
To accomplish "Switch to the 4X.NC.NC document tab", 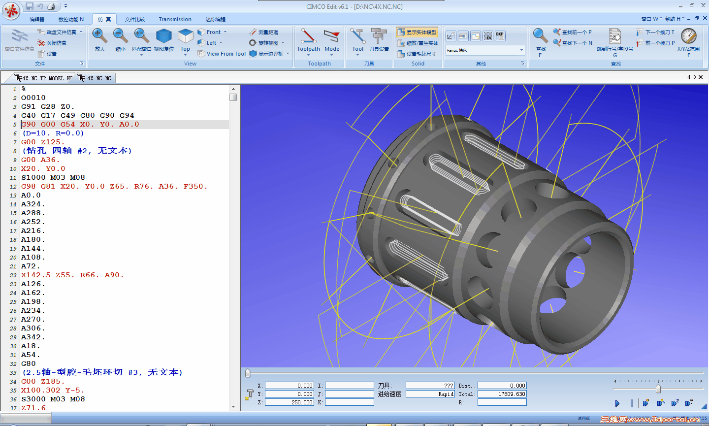I will 95,78.
